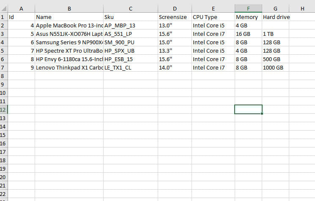Click the 'Hard drive' header cell
315x201 pixels.
(275, 17)
